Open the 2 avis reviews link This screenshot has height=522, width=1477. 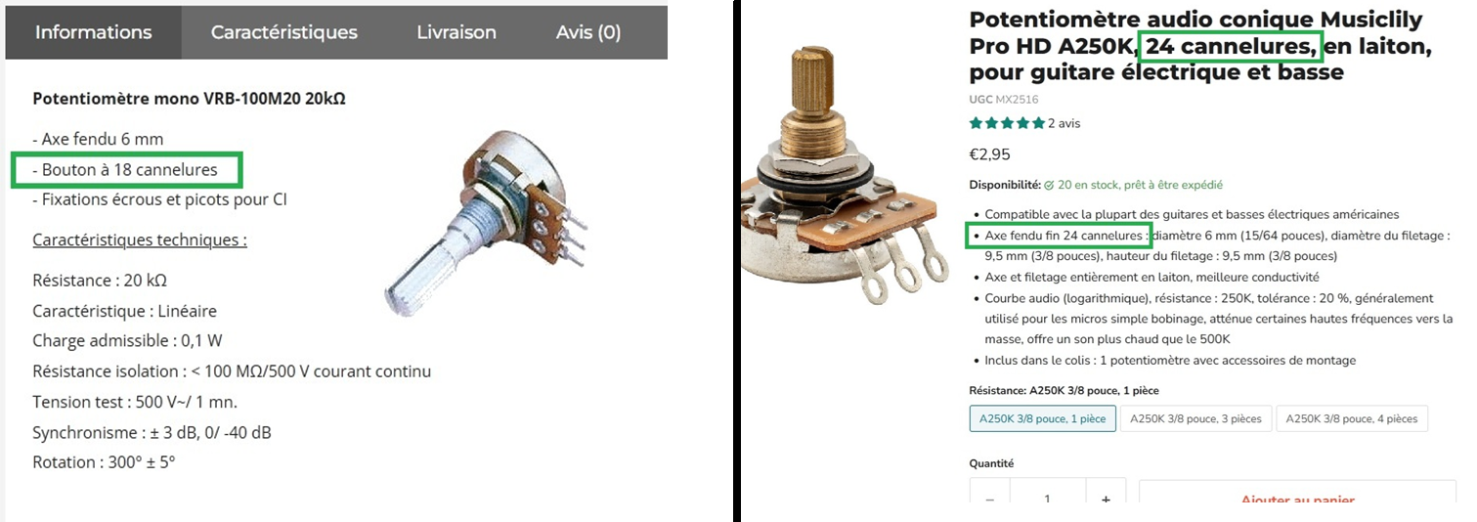click(x=1064, y=124)
